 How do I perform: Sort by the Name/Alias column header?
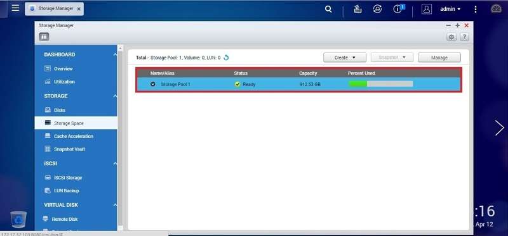click(x=162, y=73)
